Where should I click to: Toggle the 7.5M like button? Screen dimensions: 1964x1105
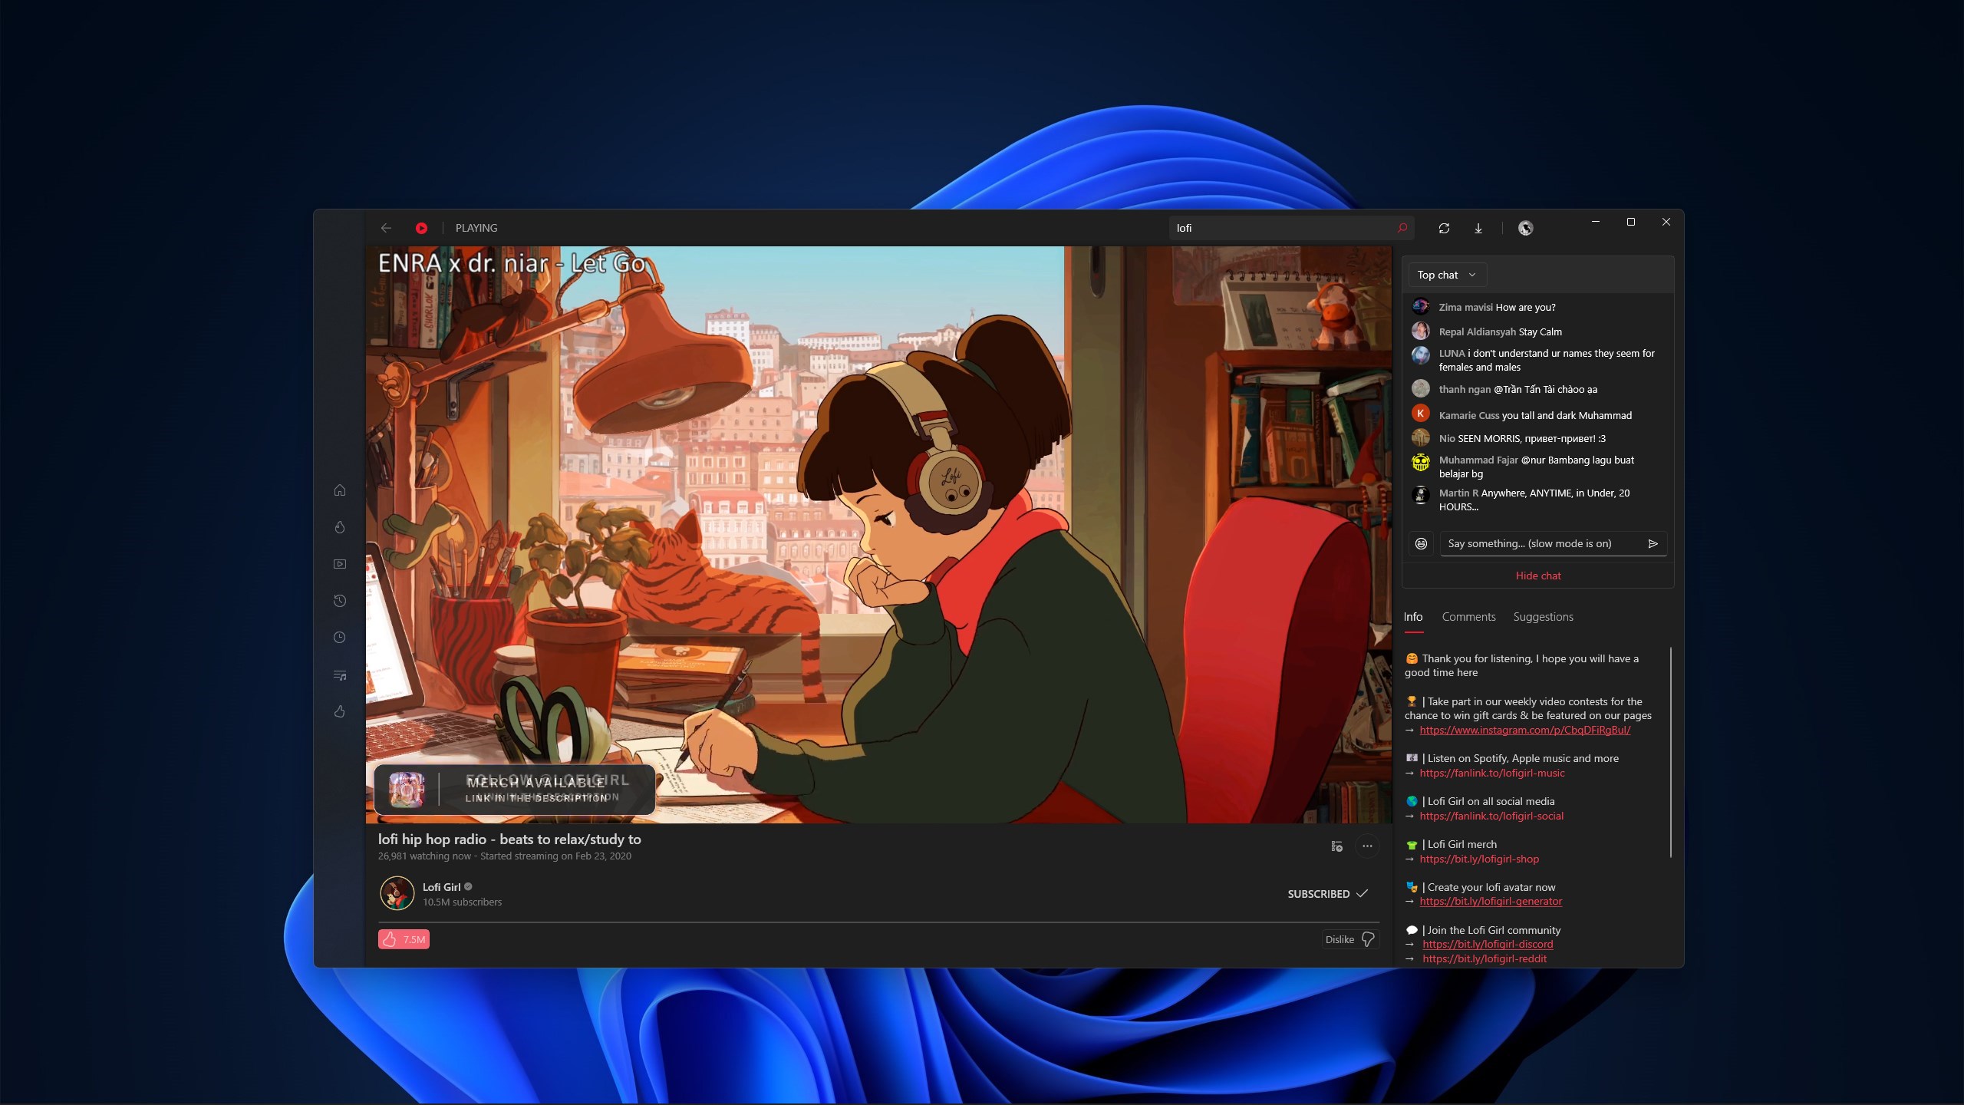(x=404, y=939)
